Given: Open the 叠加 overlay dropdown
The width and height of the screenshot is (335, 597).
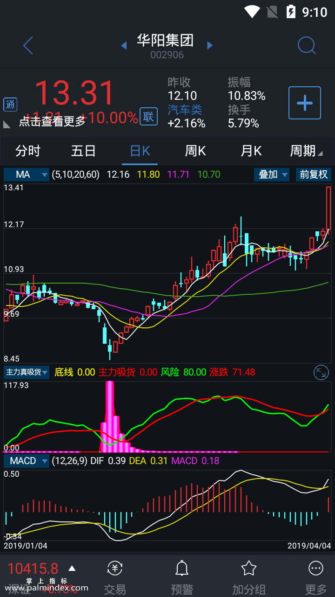Looking at the screenshot, I should click(x=272, y=174).
